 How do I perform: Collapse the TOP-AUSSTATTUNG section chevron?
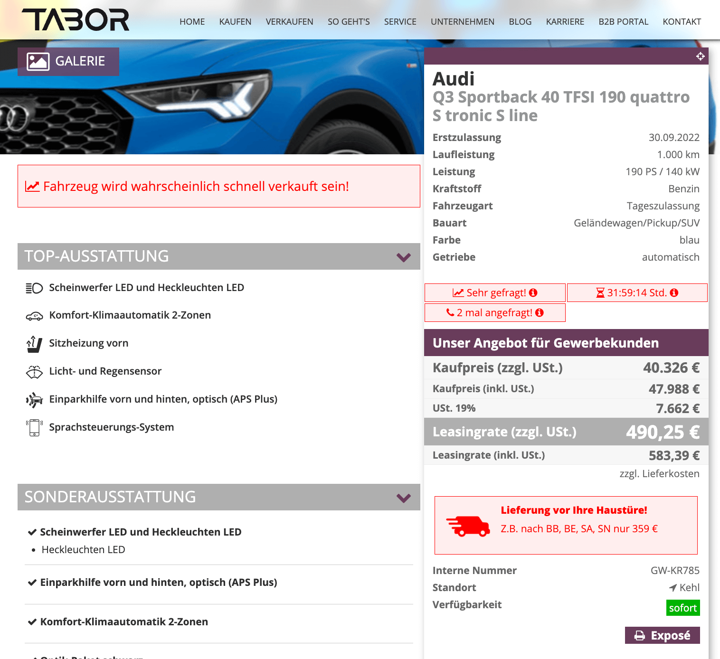(404, 257)
